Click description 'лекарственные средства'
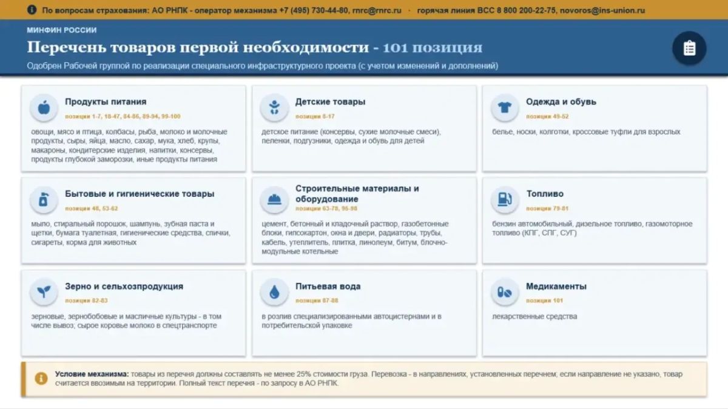The height and width of the screenshot is (409, 728). [x=534, y=316]
